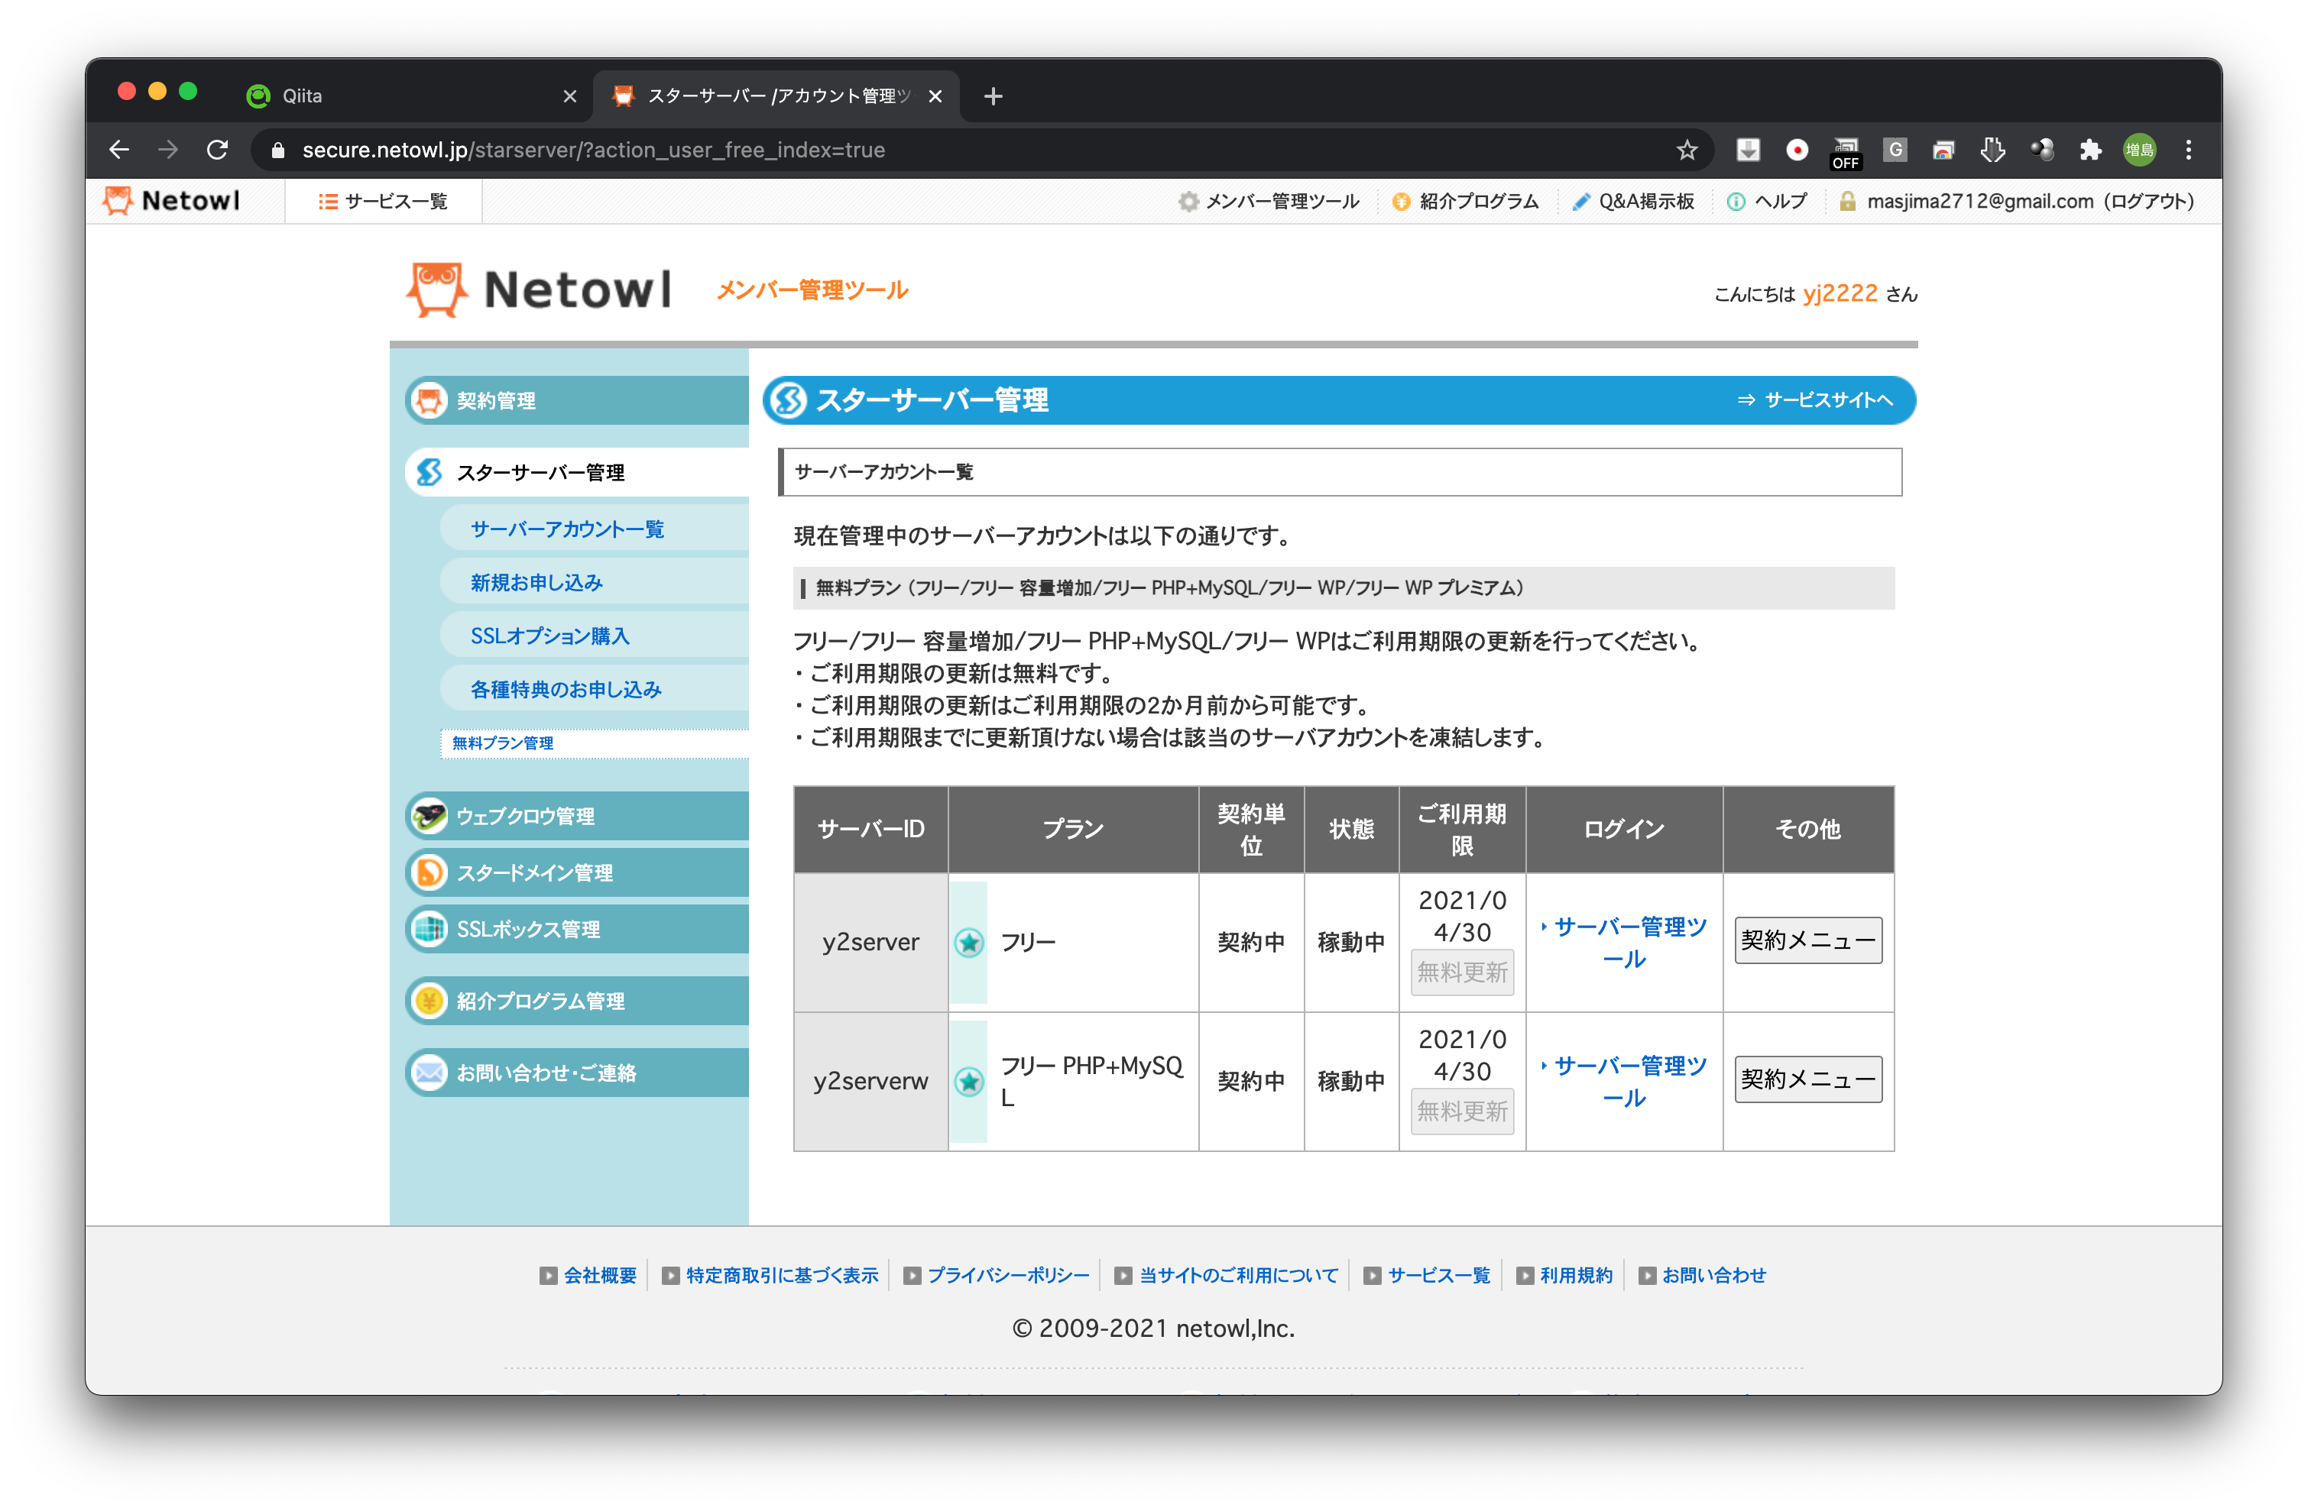Image resolution: width=2308 pixels, height=1508 pixels.
Task: Click the envelope icon beside お問い合わせ・ご連絡
Action: (x=429, y=1072)
